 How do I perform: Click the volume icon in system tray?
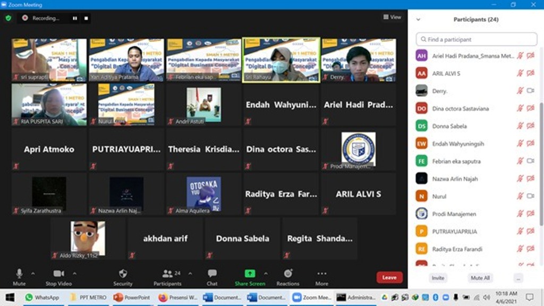[487, 297]
